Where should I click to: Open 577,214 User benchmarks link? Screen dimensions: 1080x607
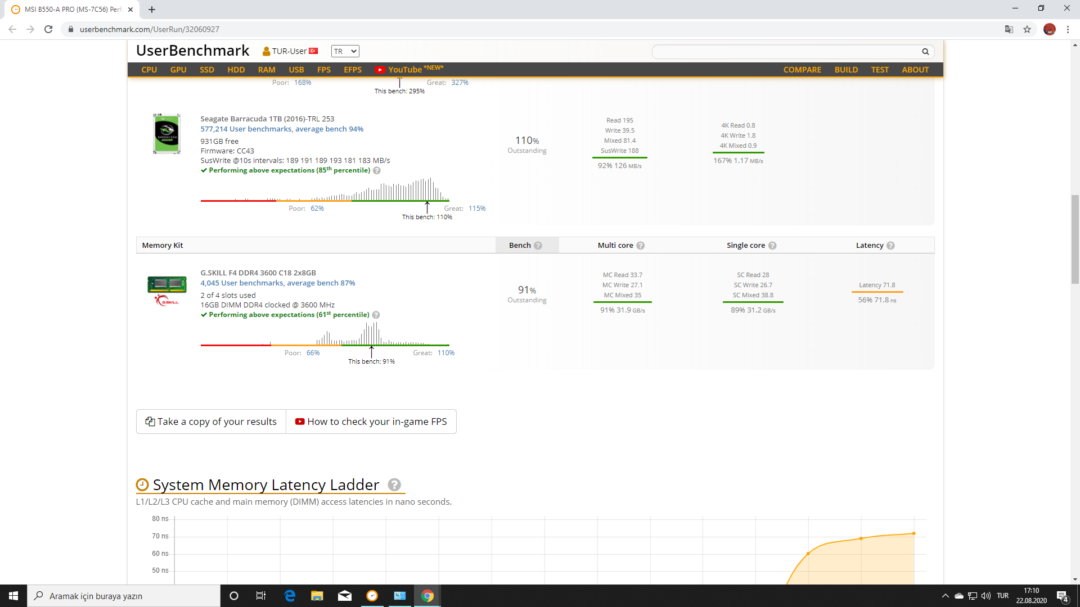[281, 129]
